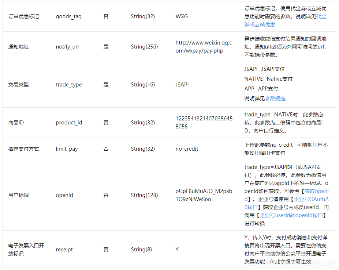Open the 参数规定 link
The image size is (339, 270).
click(275, 99)
